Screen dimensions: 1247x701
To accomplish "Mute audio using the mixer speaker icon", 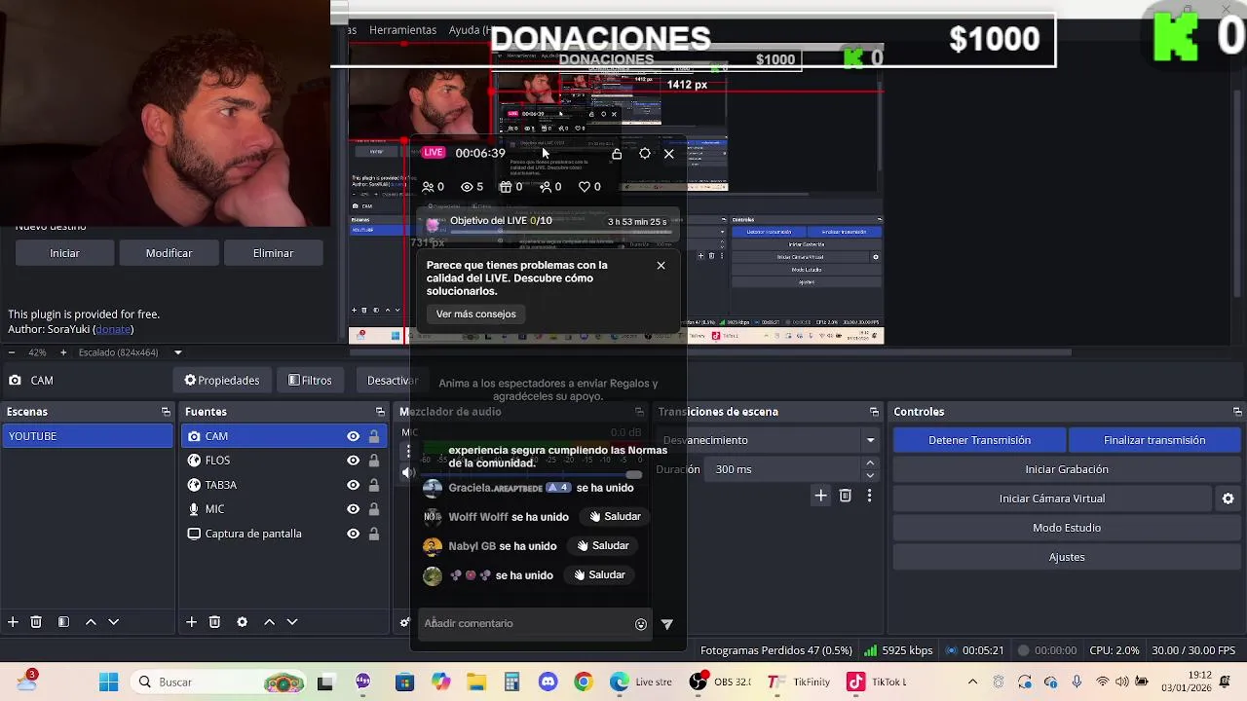I will pyautogui.click(x=408, y=473).
